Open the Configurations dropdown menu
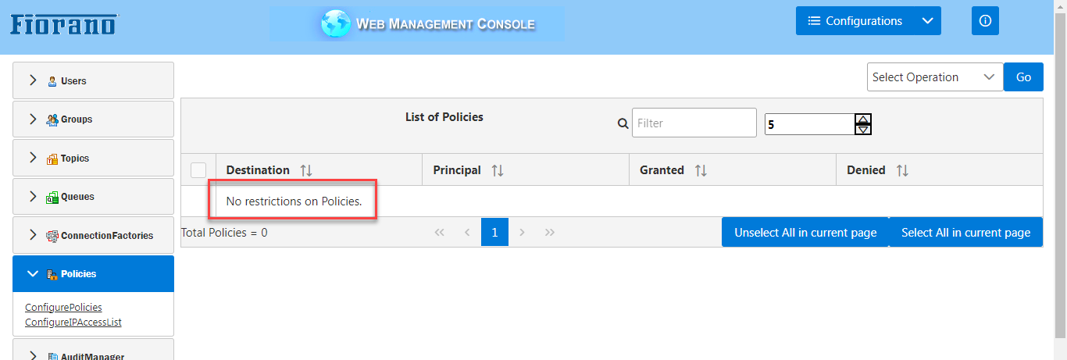1067x360 pixels. click(x=868, y=21)
